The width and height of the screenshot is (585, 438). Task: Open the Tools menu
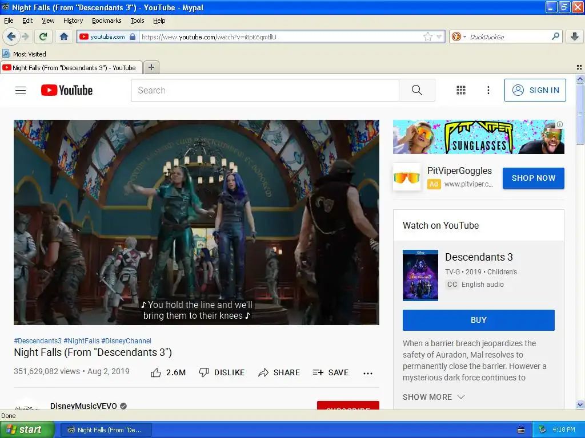pyautogui.click(x=137, y=21)
